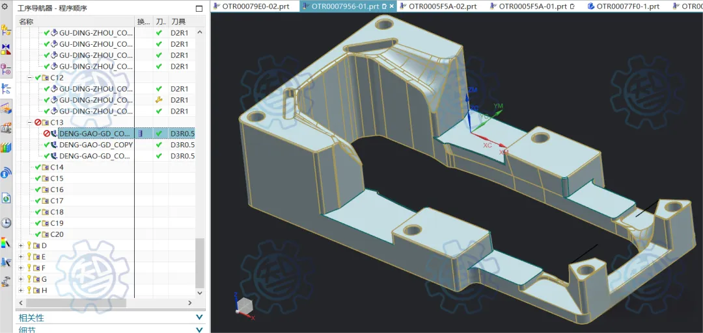Close the OTR0007956-01.prt tab
The image size is (703, 333).
click(x=391, y=6)
